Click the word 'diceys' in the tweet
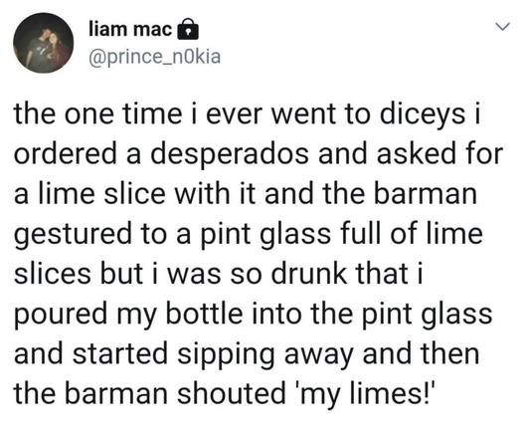 pyautogui.click(x=423, y=114)
